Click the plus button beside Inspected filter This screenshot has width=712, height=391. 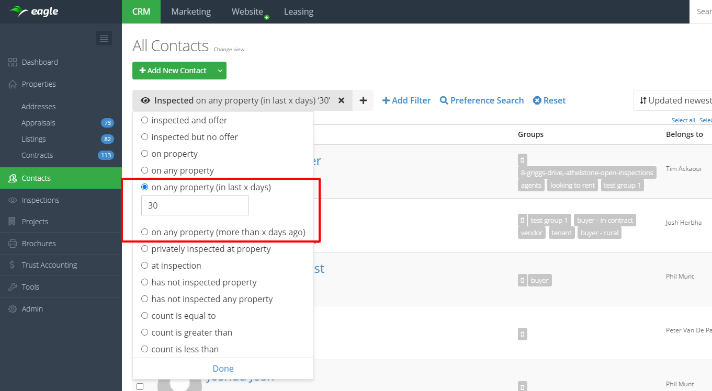point(363,100)
